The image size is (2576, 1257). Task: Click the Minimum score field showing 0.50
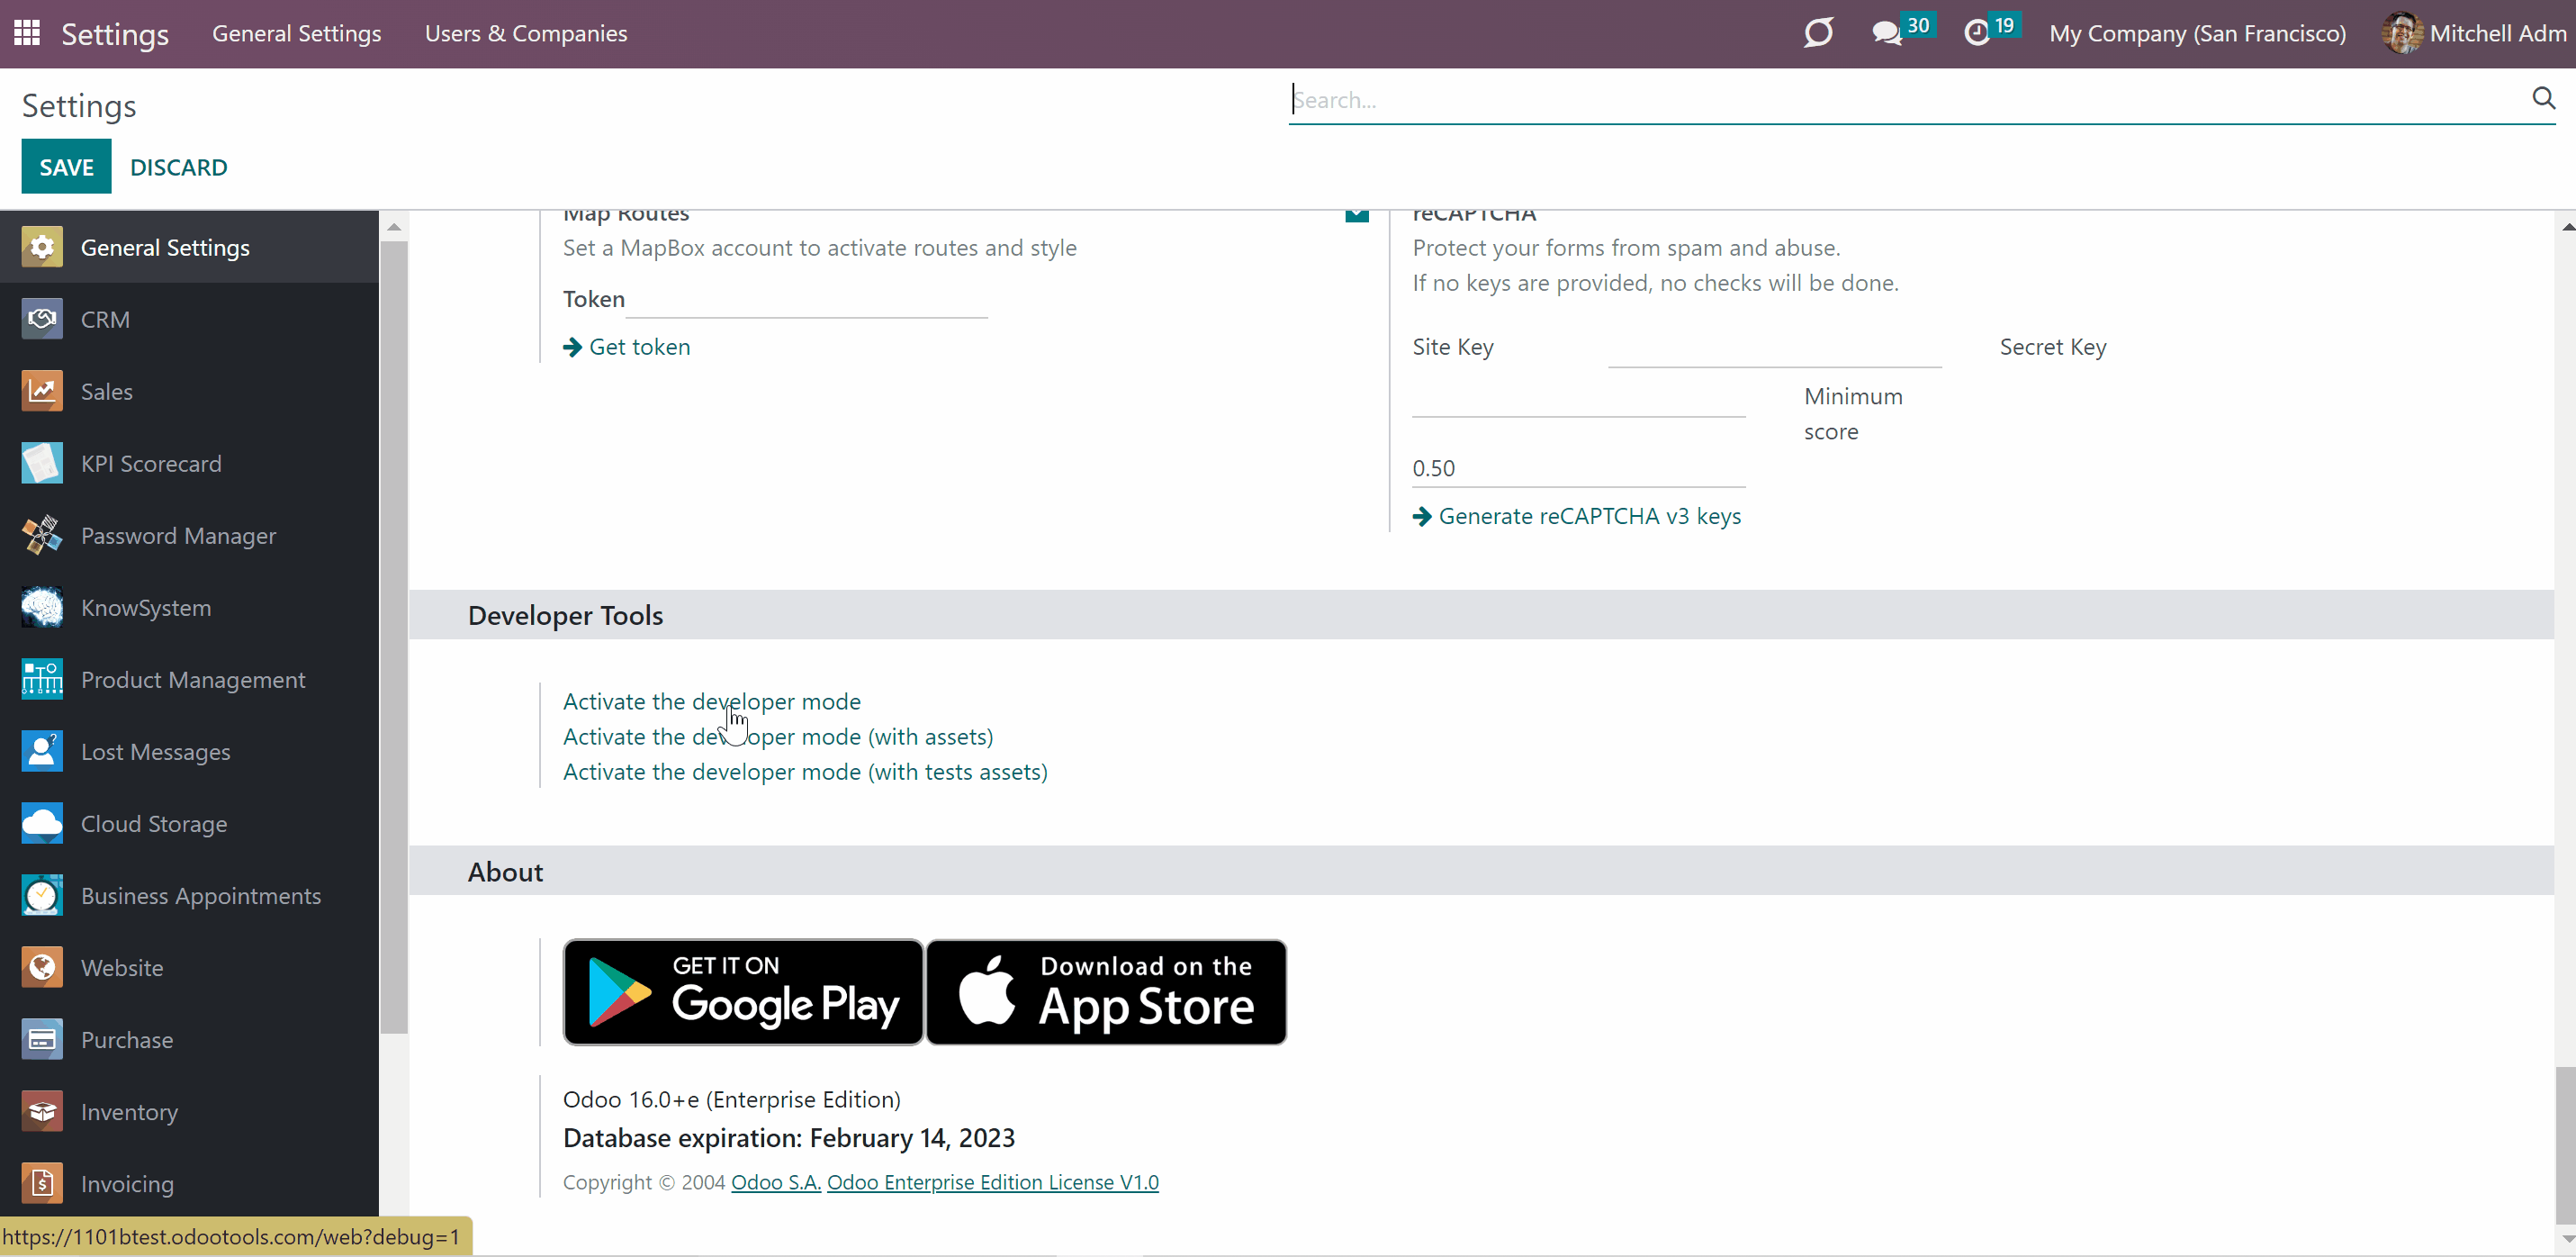pyautogui.click(x=1579, y=468)
